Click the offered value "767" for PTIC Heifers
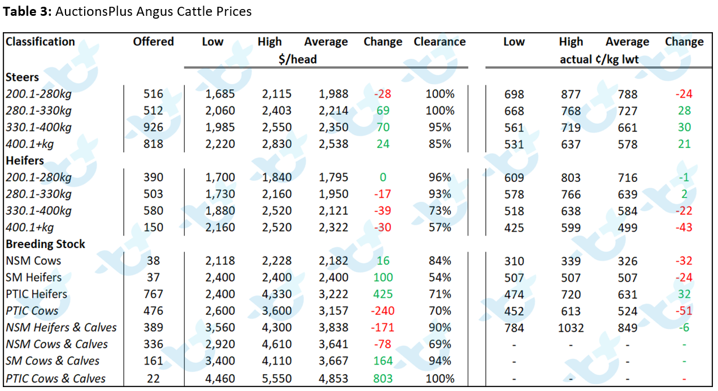The height and width of the screenshot is (391, 718). point(153,294)
